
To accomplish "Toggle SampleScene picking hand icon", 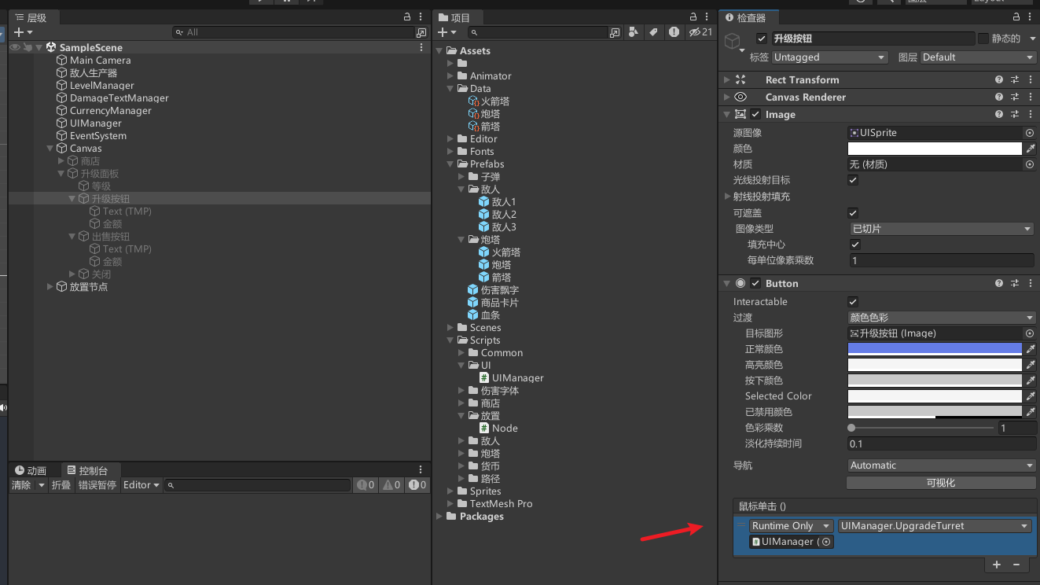I will (x=28, y=47).
